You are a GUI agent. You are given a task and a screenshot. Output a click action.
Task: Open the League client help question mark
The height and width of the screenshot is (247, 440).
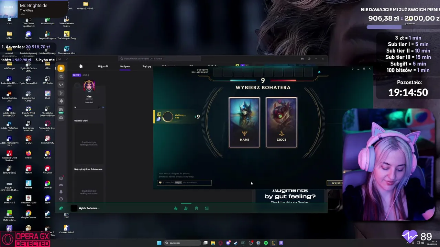point(352,69)
